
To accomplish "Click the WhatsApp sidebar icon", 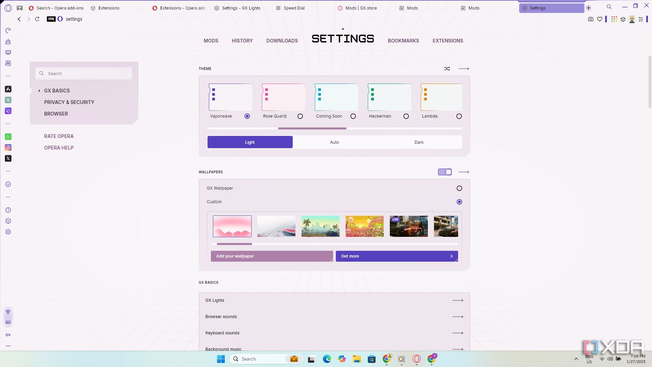I will pyautogui.click(x=7, y=136).
